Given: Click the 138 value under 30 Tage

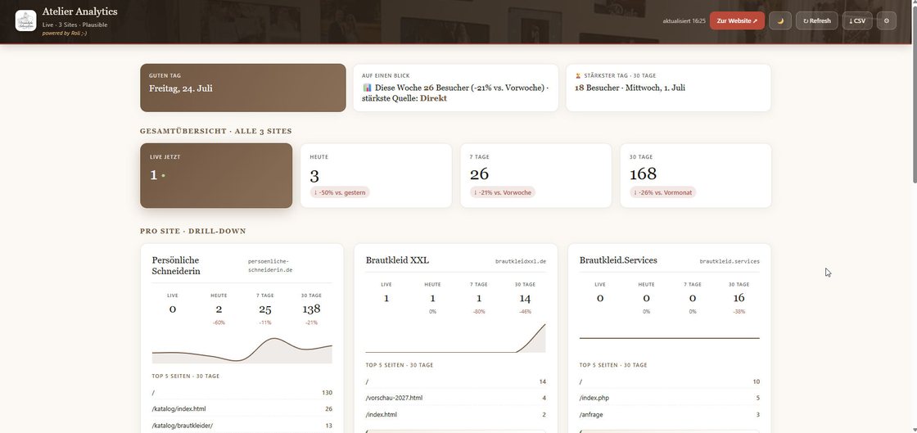Looking at the screenshot, I should pyautogui.click(x=311, y=309).
